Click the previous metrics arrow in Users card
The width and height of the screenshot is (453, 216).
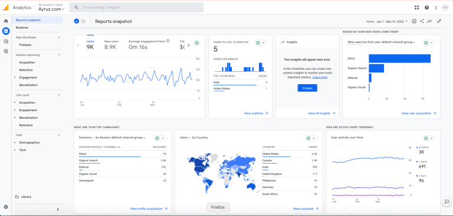tap(78, 45)
